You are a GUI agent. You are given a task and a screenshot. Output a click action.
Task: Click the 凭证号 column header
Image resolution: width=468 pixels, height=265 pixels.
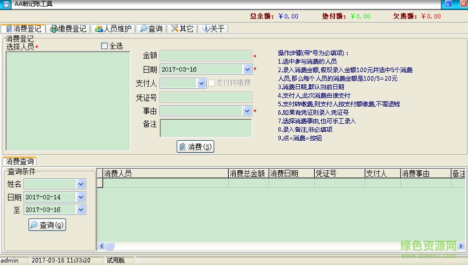340,174
